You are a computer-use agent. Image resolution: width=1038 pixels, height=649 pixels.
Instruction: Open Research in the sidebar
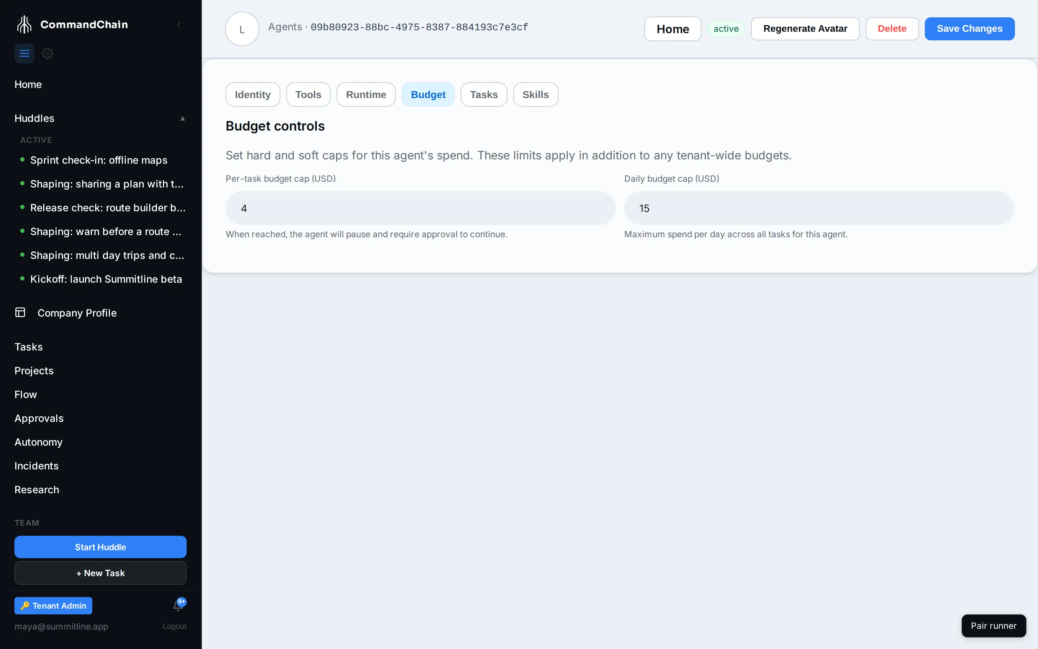[37, 490]
